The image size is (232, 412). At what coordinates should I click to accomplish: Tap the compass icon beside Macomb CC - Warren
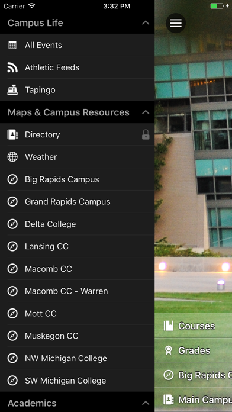[x=12, y=291]
